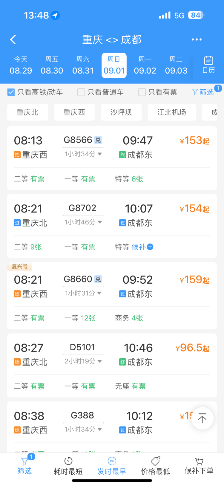Filter by 江北机场 station button
224x486 pixels.
(x=172, y=112)
